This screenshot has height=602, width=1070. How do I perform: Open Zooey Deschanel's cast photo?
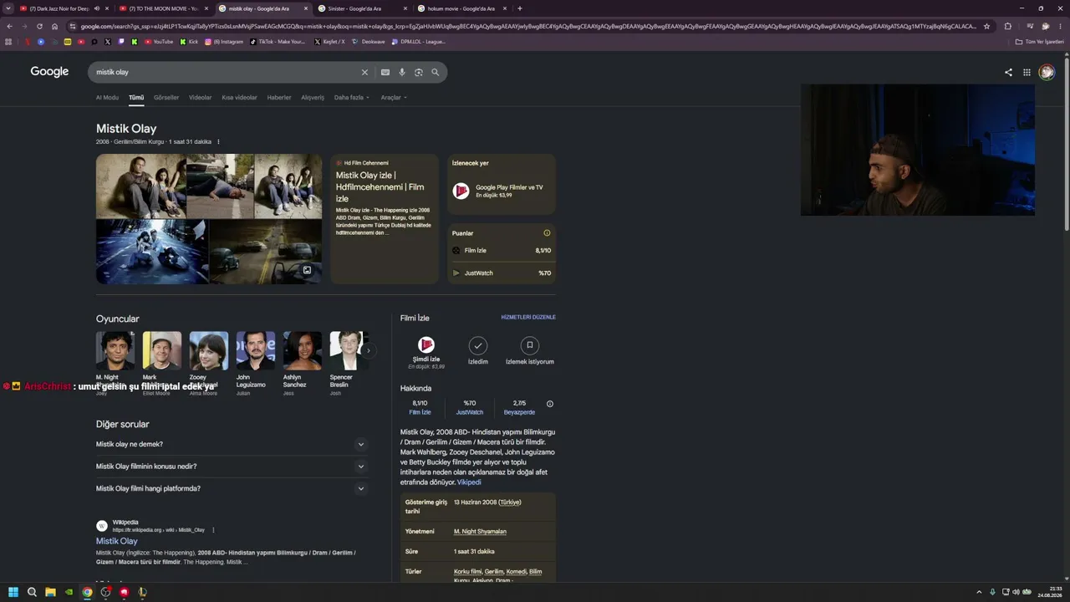click(x=208, y=351)
